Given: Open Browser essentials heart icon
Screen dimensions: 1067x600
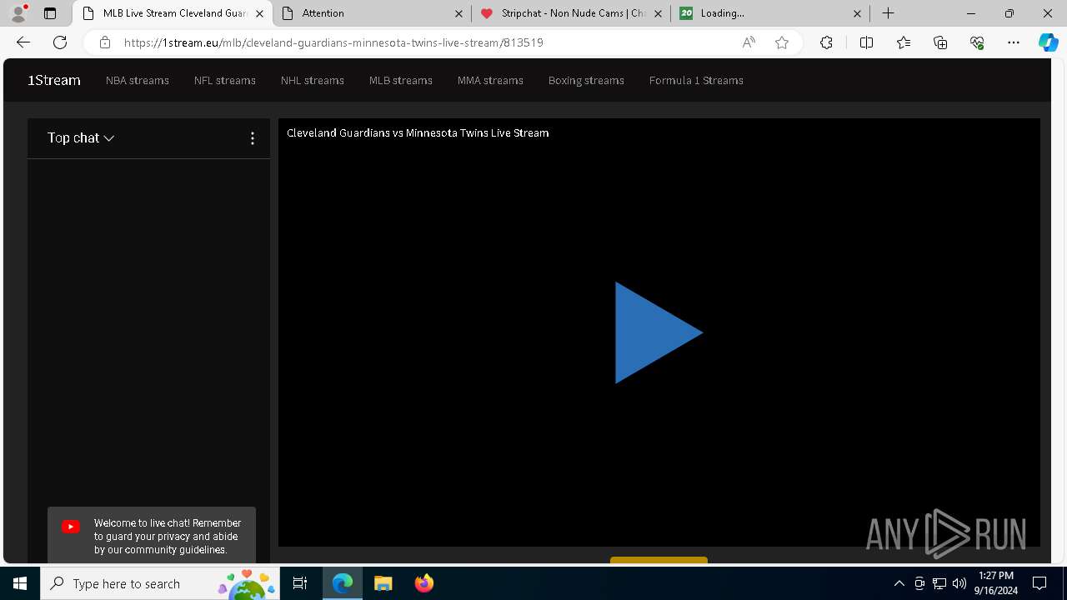Looking at the screenshot, I should tap(977, 42).
